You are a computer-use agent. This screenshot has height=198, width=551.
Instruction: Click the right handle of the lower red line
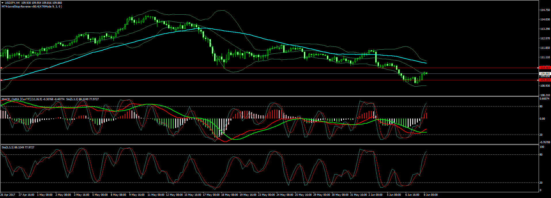(538, 80)
